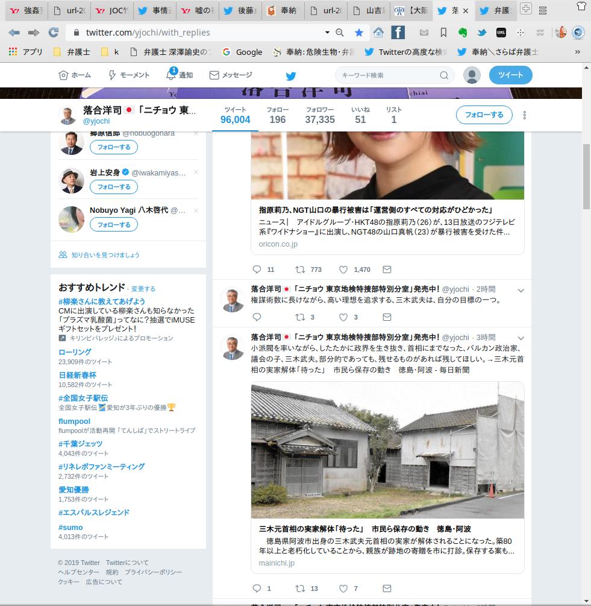The image size is (591, 606).
Task: Open 知り合いを見つけましょう link
Action: tap(99, 255)
